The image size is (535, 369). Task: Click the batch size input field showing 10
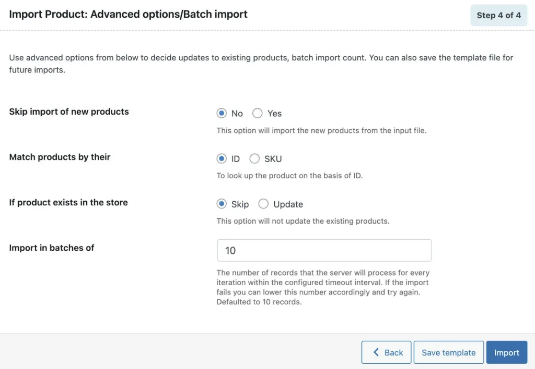point(324,250)
